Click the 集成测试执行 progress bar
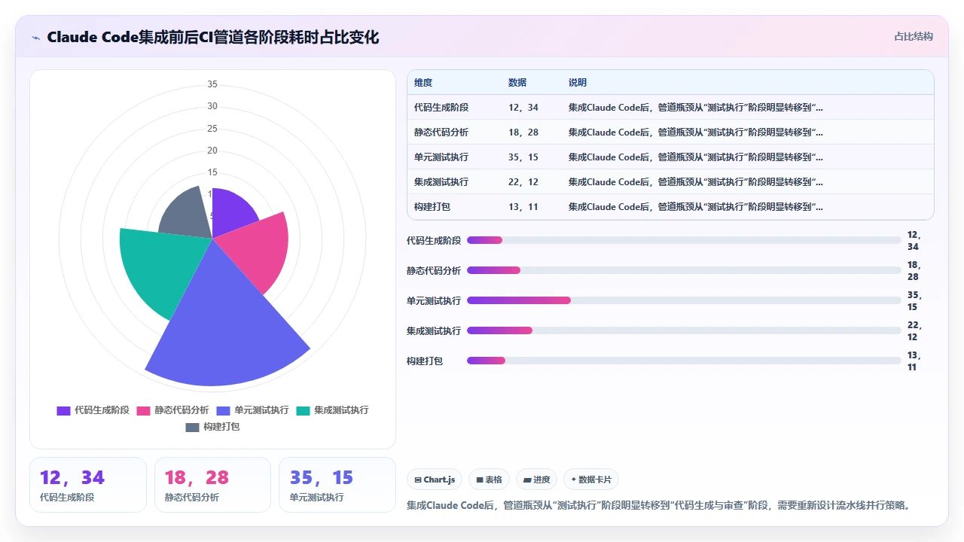The height and width of the screenshot is (542, 964). pos(684,330)
